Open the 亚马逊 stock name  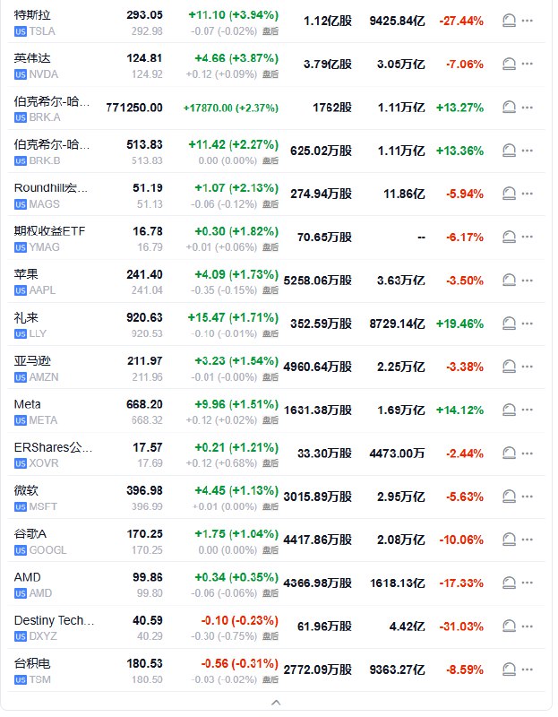(32, 361)
